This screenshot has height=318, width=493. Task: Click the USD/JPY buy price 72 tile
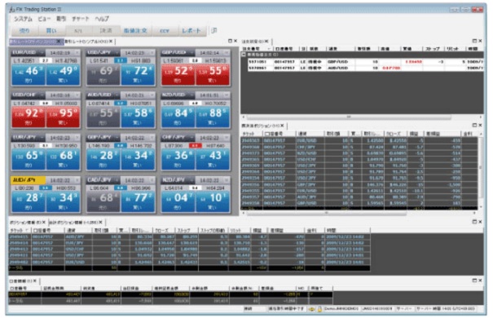click(138, 75)
